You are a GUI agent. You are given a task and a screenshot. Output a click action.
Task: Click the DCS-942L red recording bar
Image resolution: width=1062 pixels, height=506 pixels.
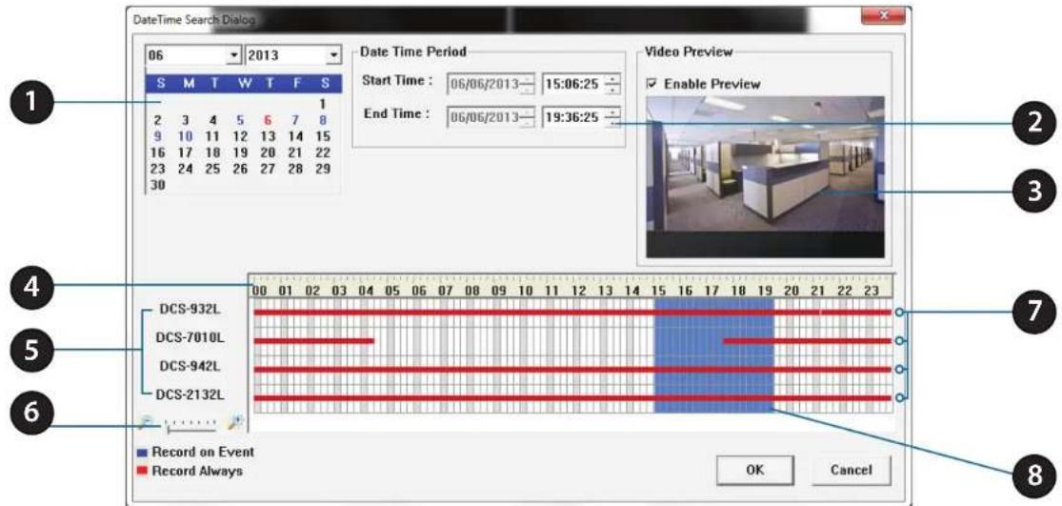[572, 369]
